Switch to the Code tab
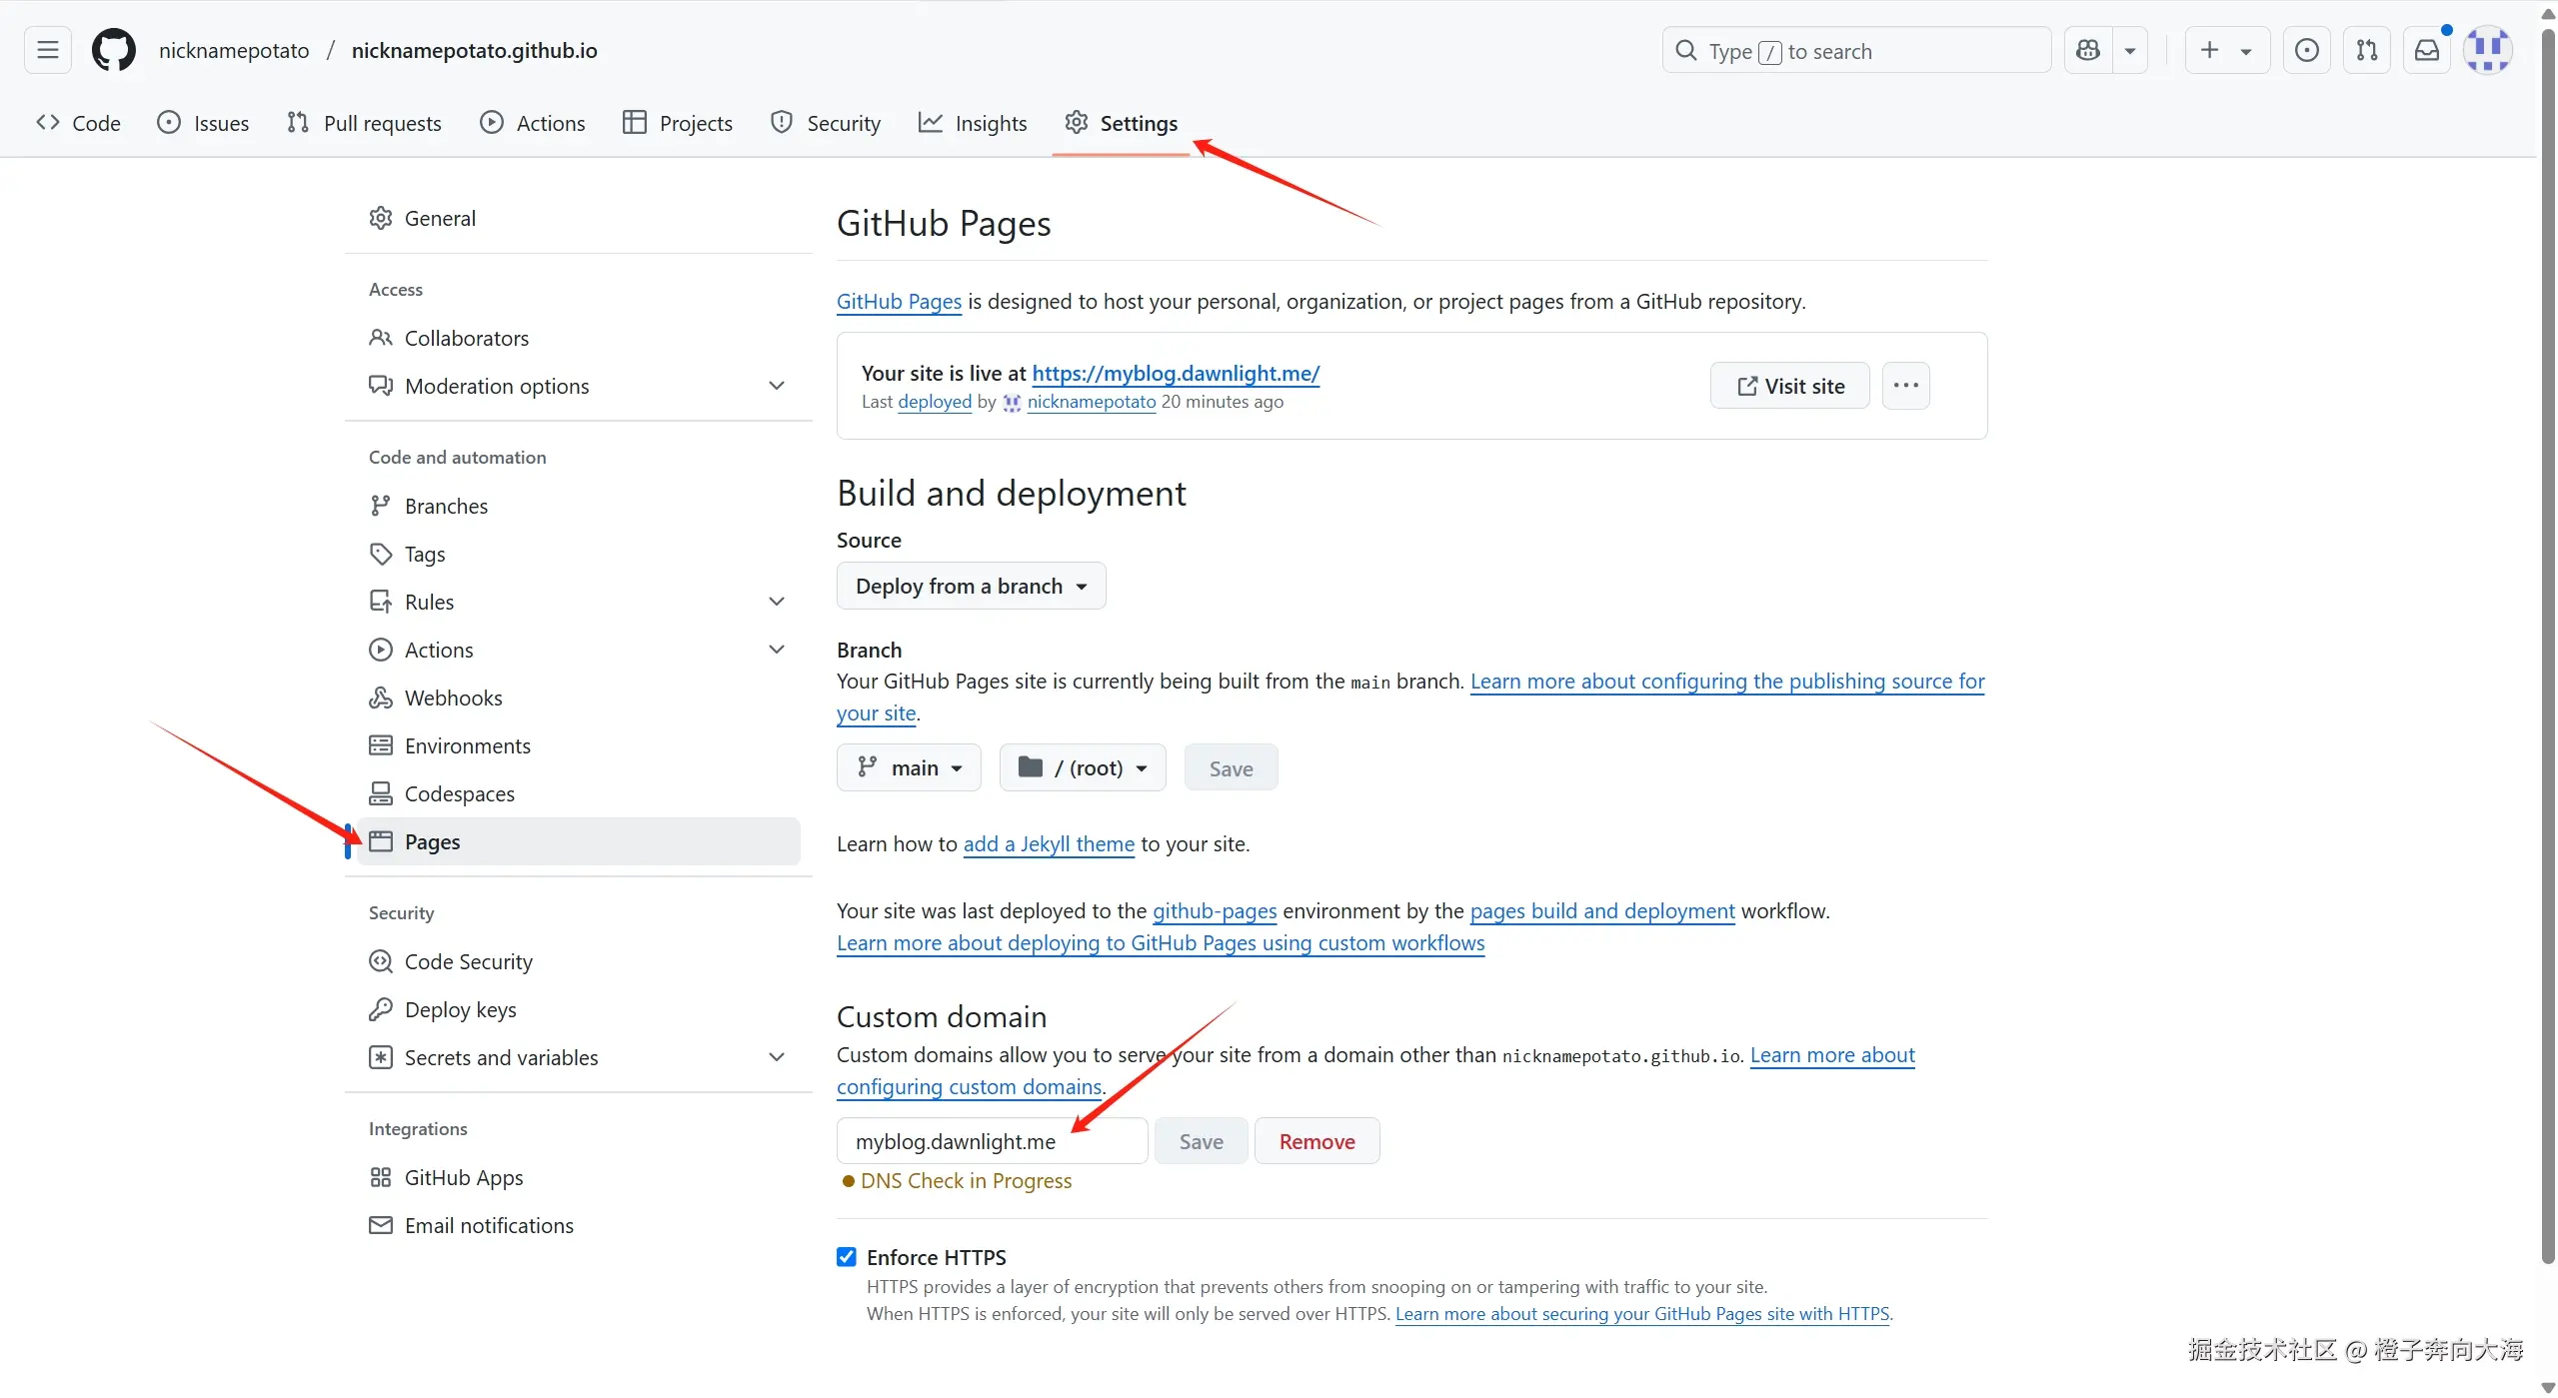The width and height of the screenshot is (2558, 1398). (x=78, y=123)
